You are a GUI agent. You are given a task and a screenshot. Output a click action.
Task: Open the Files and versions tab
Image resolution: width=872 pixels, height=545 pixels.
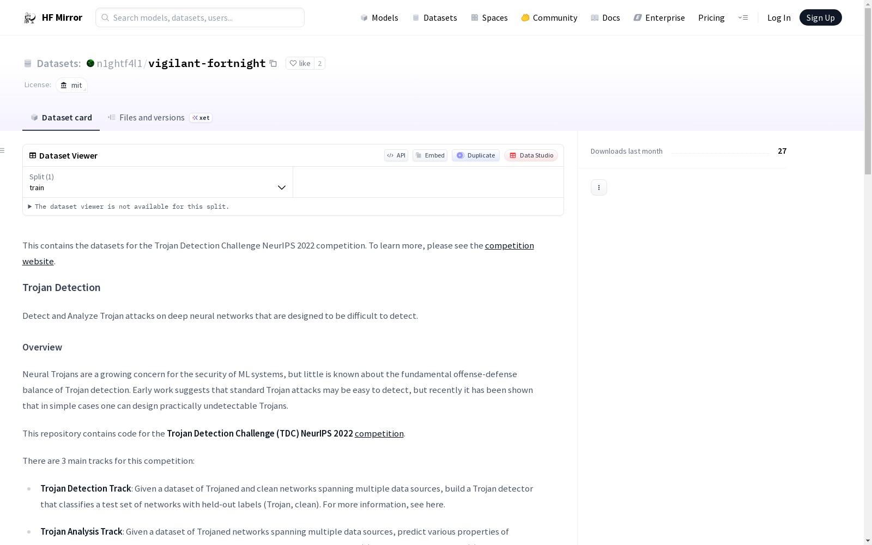[146, 118]
